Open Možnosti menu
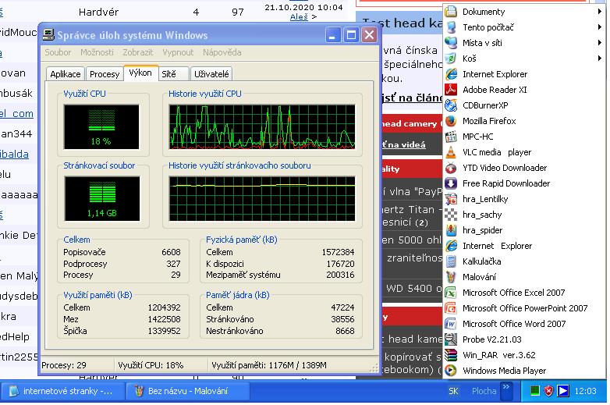The height and width of the screenshot is (405, 610). pyautogui.click(x=97, y=52)
